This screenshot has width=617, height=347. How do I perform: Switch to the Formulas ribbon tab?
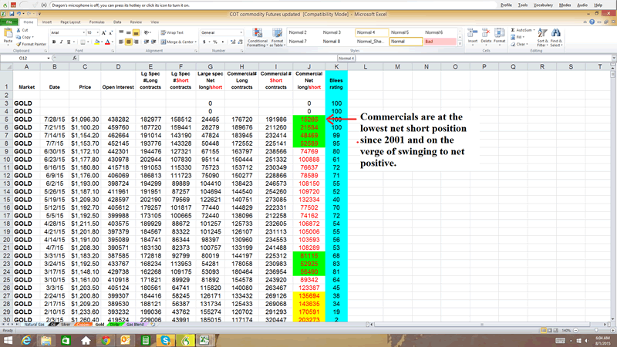(x=97, y=22)
